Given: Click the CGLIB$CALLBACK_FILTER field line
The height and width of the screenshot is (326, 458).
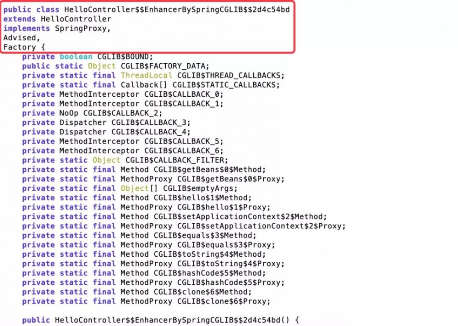Looking at the screenshot, I should click(125, 160).
